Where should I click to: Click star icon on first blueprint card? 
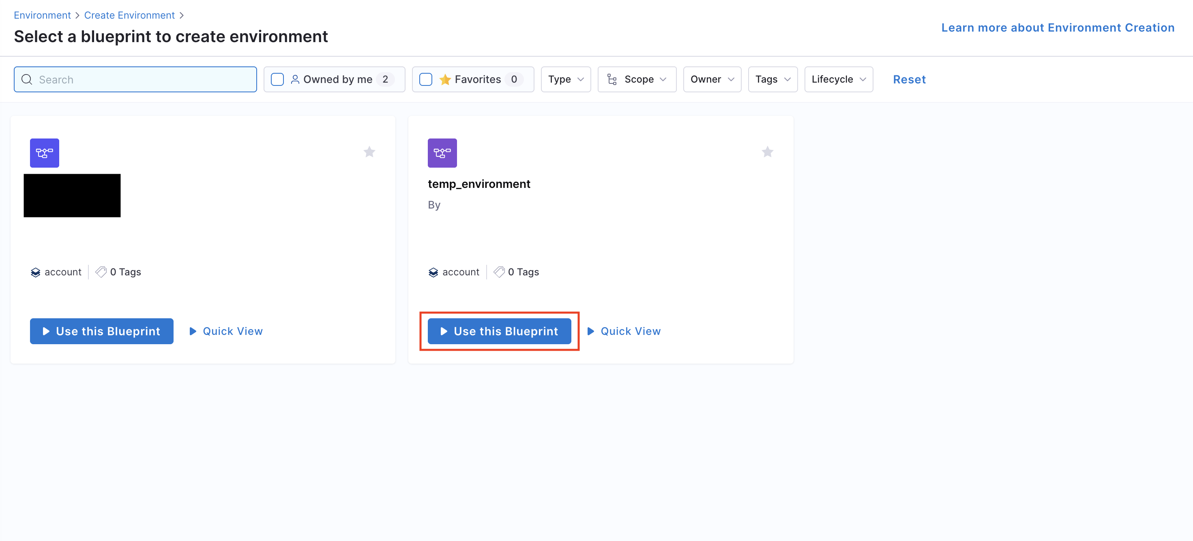click(x=369, y=152)
